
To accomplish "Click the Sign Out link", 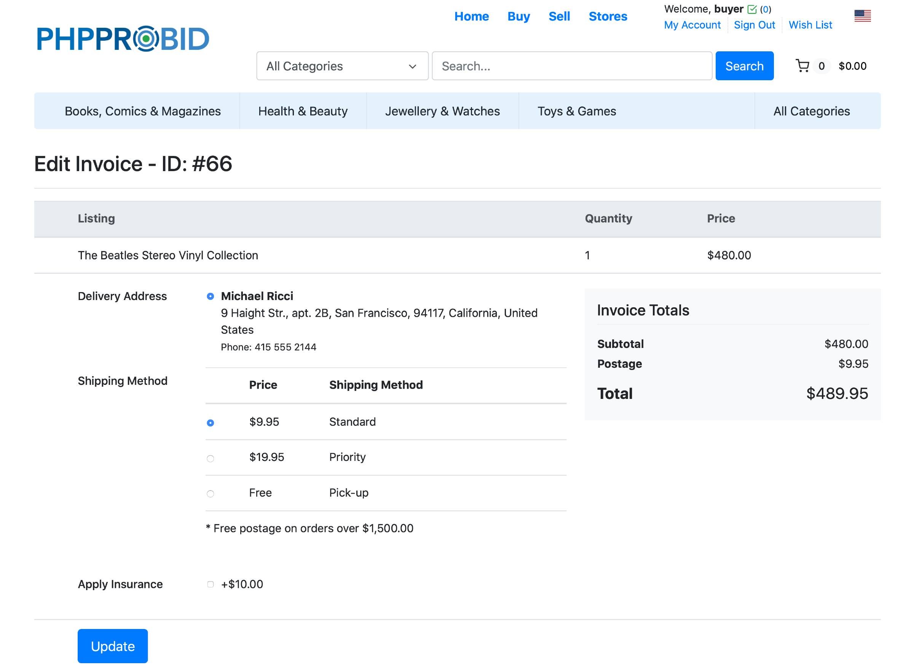I will [x=754, y=25].
